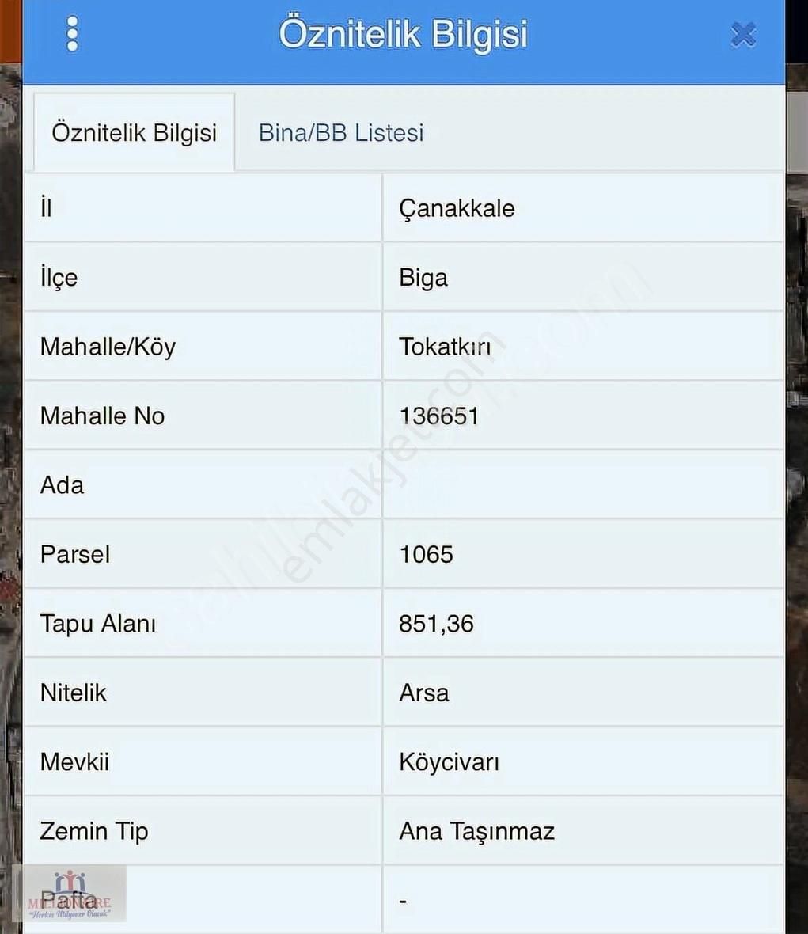Screen dimensions: 808x934
Task: Switch to the Bina/BB Listesi tab
Action: coord(341,133)
